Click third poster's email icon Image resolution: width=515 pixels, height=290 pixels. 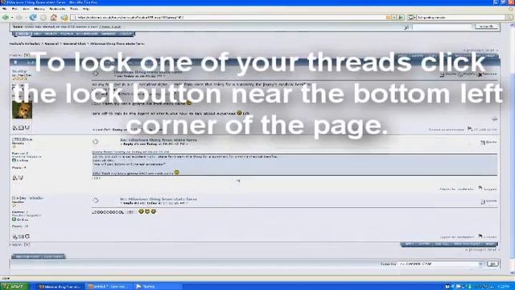(21, 236)
